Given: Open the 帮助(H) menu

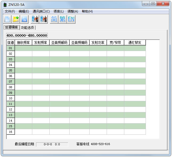Looking at the screenshot, I should (x=87, y=11).
